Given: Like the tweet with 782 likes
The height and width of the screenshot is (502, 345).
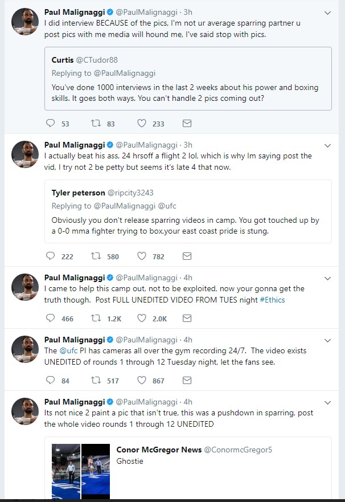Looking at the screenshot, I should click(x=142, y=256).
